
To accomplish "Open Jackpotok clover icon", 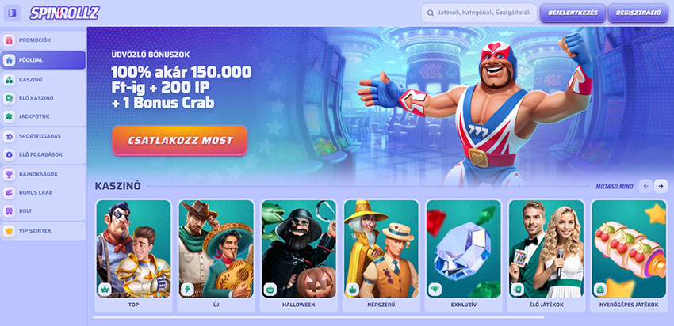I will (9, 116).
